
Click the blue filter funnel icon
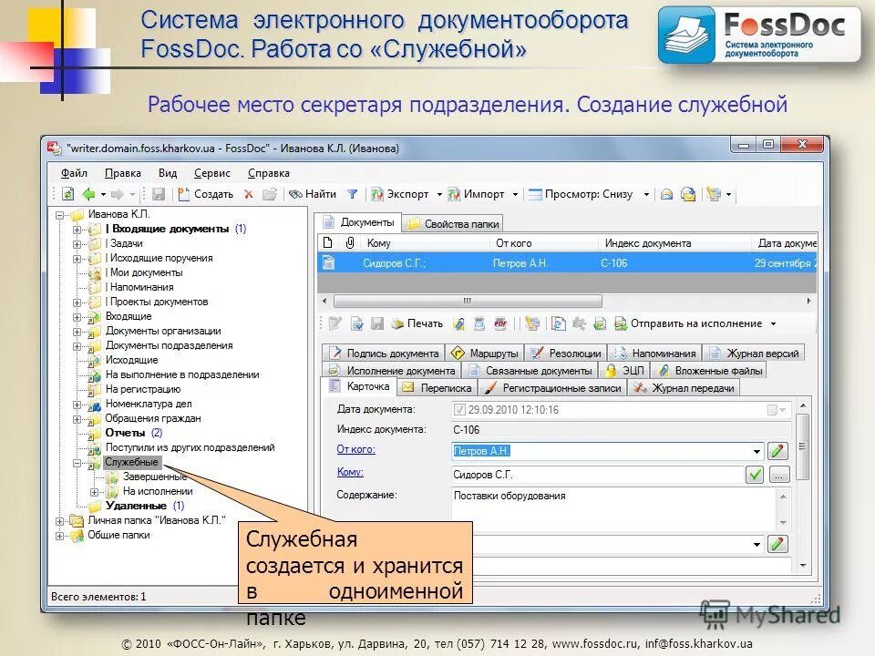point(352,194)
